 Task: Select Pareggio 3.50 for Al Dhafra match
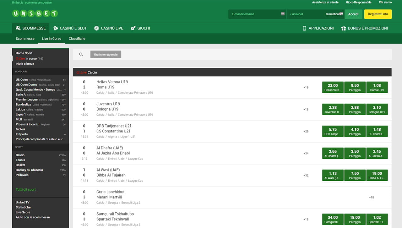(x=355, y=153)
